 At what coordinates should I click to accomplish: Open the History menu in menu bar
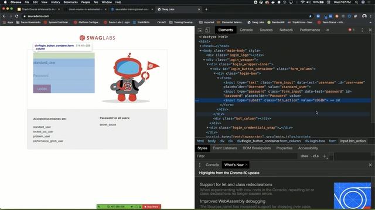[x=55, y=2]
